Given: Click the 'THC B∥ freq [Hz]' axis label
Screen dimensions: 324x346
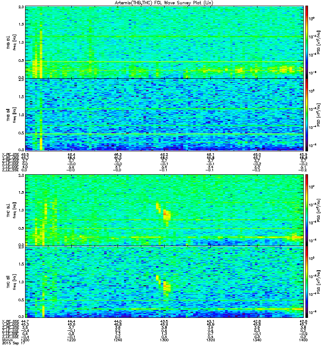Looking at the screenshot, I should coord(12,282).
